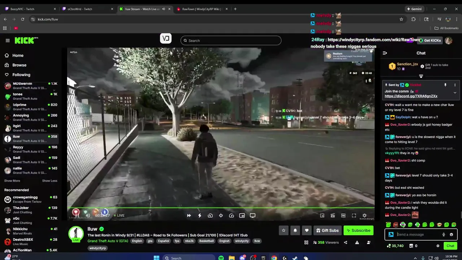Open Spotify from the taskbar
462x260 pixels.
point(221,258)
